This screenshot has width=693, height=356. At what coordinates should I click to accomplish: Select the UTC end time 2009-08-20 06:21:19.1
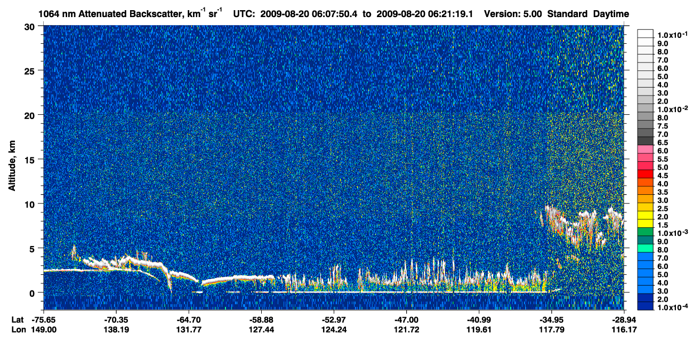click(x=425, y=14)
